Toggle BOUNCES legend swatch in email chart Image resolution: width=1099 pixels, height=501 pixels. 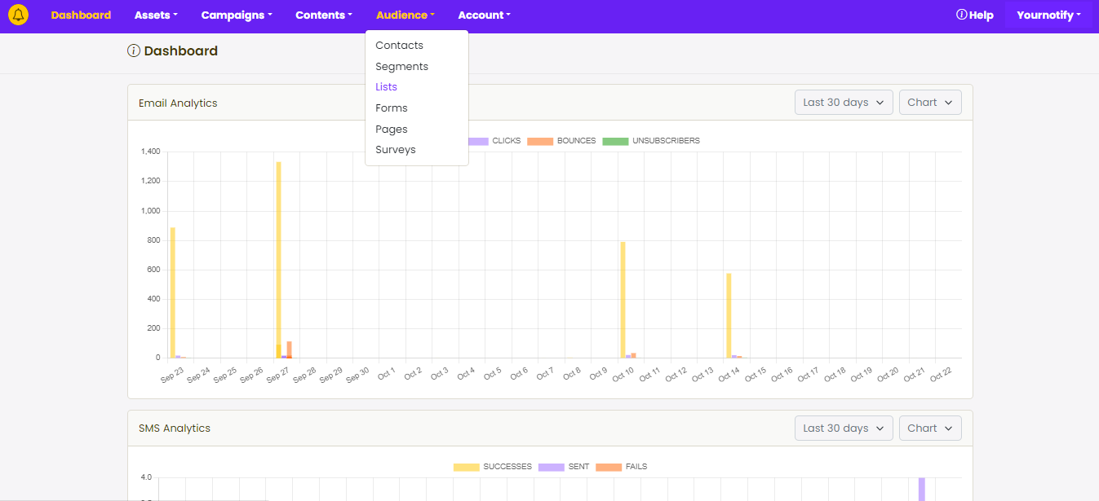tap(540, 141)
